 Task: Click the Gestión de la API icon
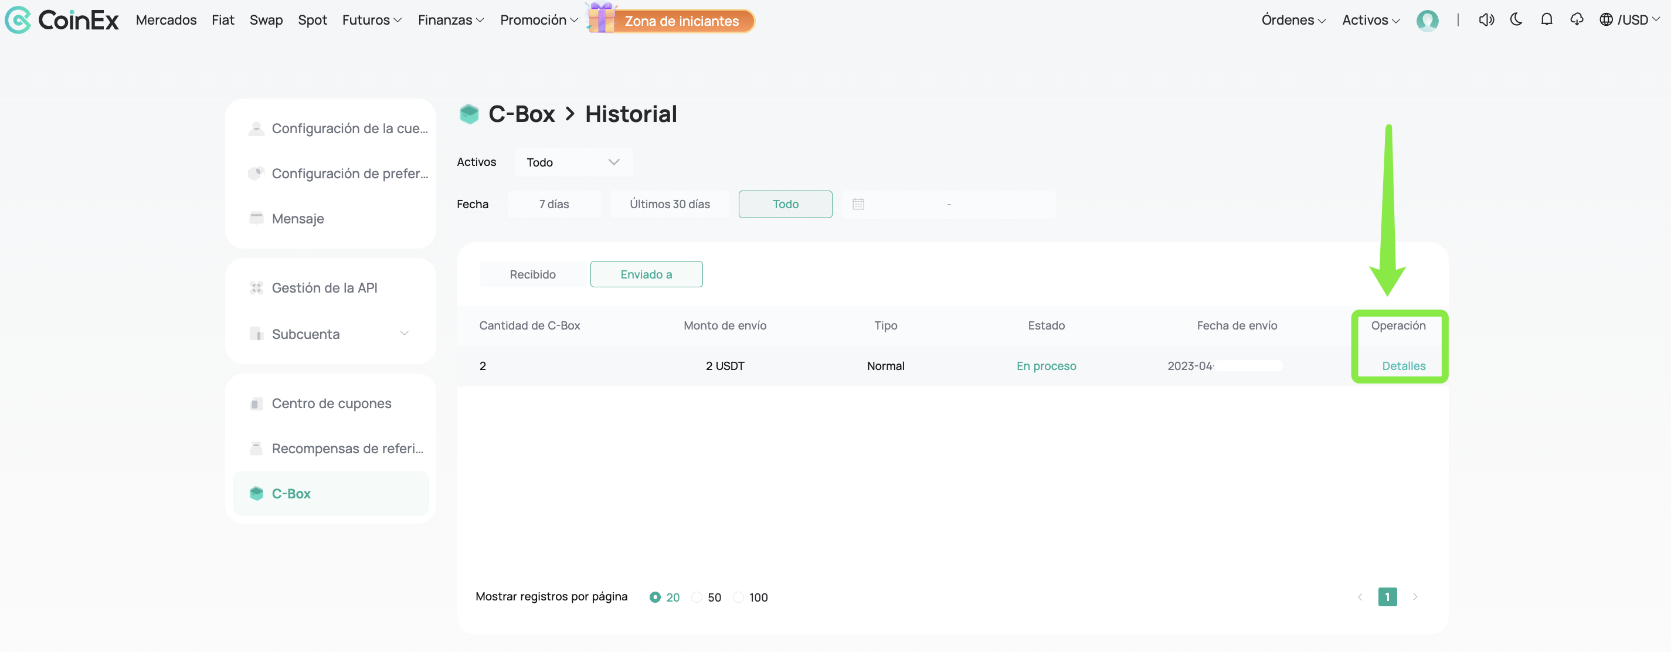tap(256, 287)
